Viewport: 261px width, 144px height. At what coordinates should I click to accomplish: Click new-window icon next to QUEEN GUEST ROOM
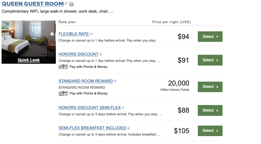[66, 4]
